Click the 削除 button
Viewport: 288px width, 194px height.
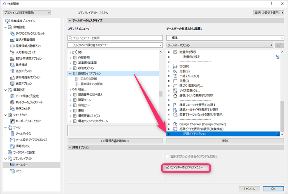[225, 141]
